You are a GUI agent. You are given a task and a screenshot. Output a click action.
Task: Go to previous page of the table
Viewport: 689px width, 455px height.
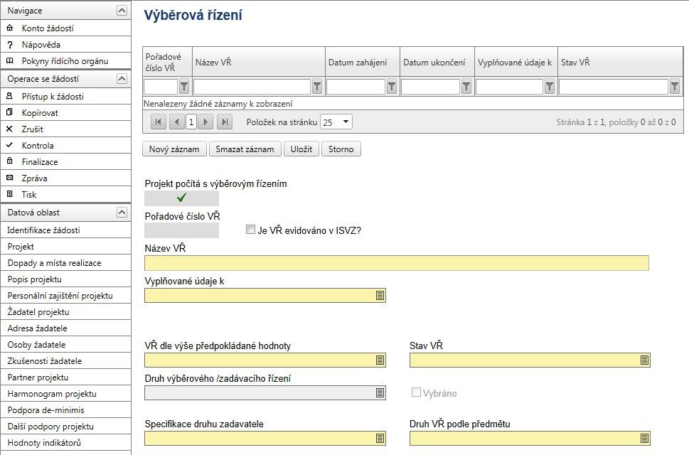[176, 122]
